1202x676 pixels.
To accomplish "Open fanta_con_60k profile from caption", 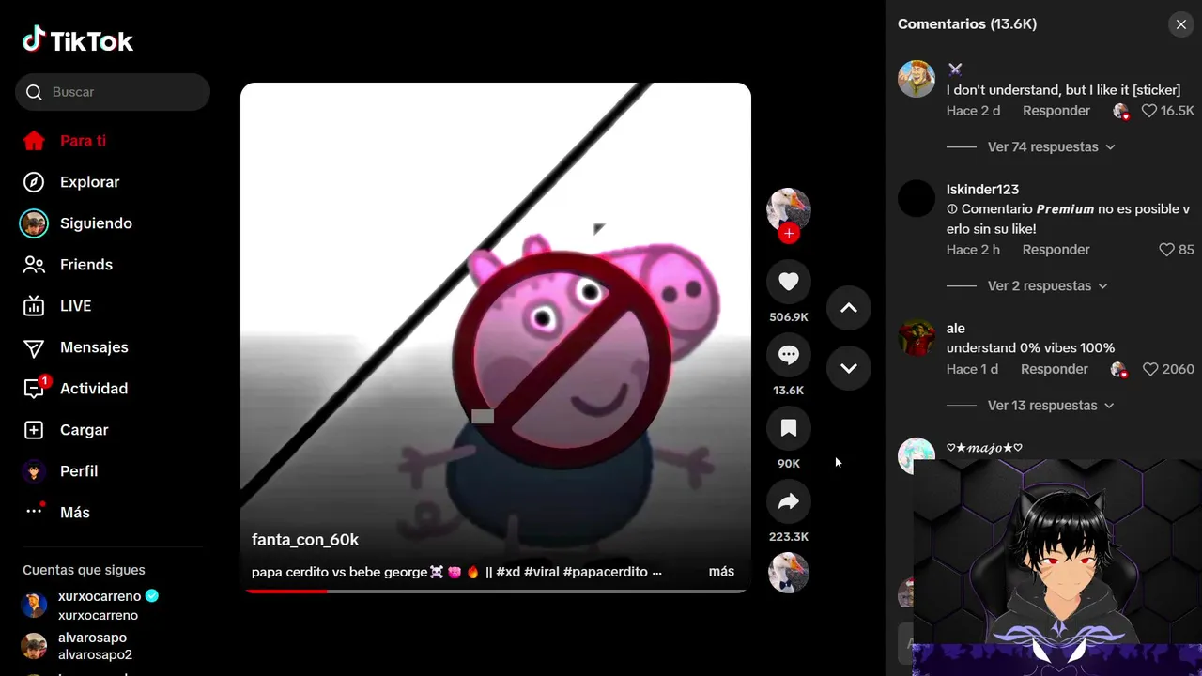I will (305, 540).
